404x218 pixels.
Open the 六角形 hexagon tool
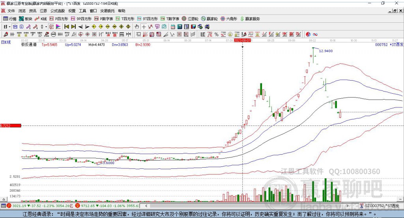pyautogui.click(x=229, y=19)
